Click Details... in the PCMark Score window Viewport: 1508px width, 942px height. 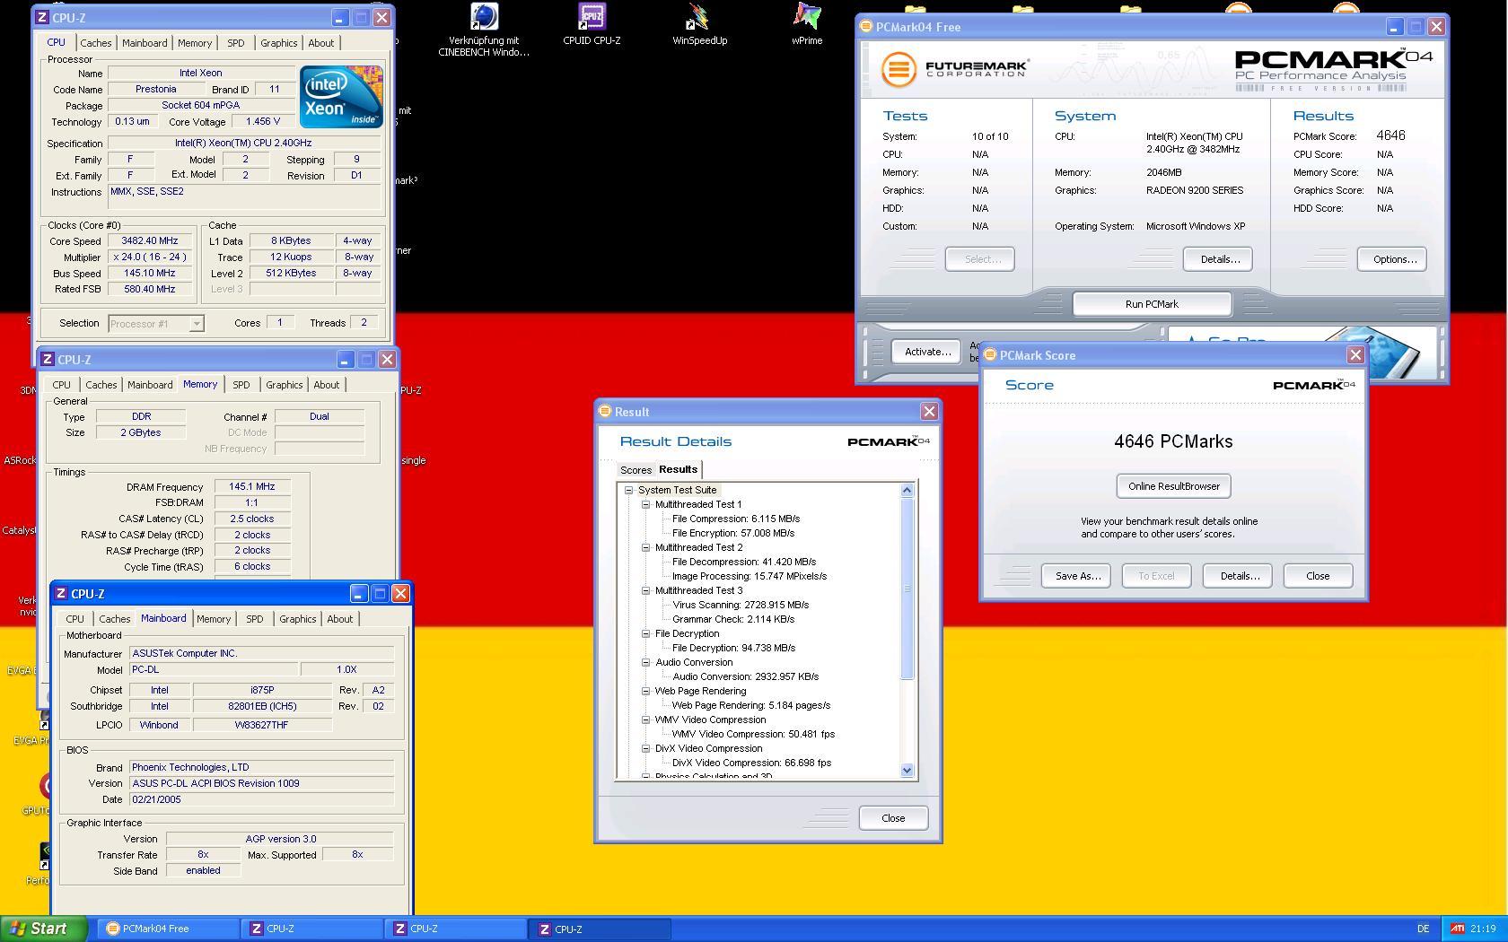1238,576
